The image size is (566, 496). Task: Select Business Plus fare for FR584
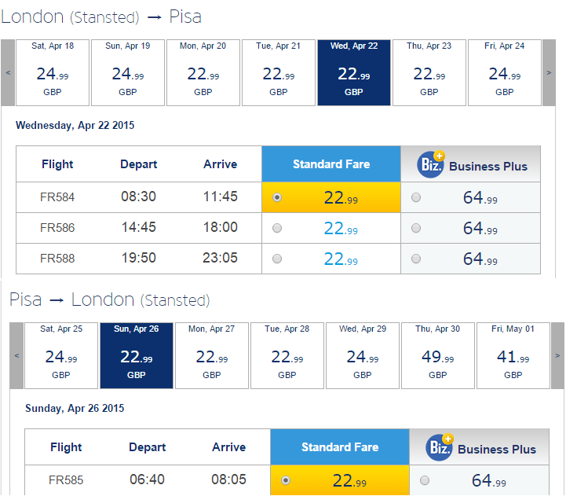point(416,198)
